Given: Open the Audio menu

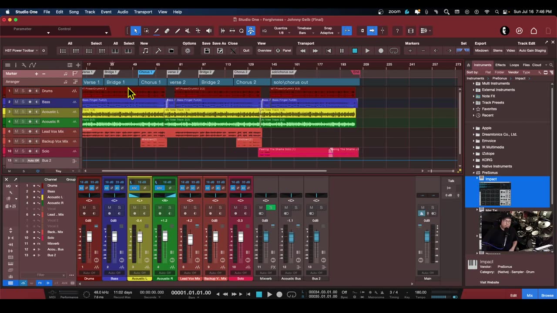Looking at the screenshot, I should pos(123,12).
